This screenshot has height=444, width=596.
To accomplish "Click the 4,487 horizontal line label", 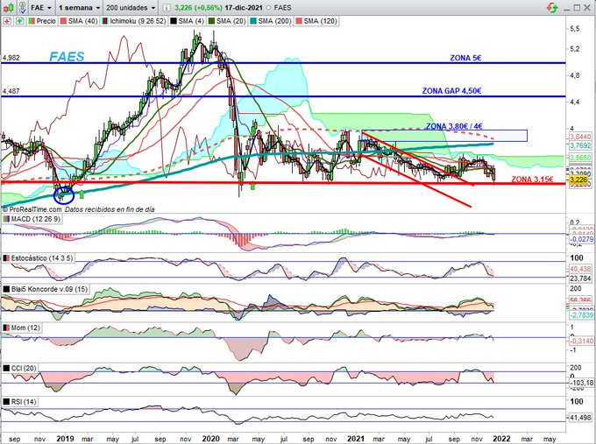I will pos(11,92).
